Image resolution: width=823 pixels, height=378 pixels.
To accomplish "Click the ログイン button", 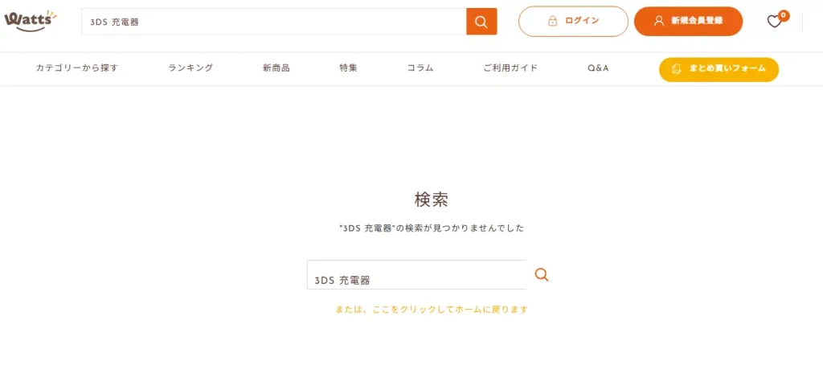I will [573, 21].
